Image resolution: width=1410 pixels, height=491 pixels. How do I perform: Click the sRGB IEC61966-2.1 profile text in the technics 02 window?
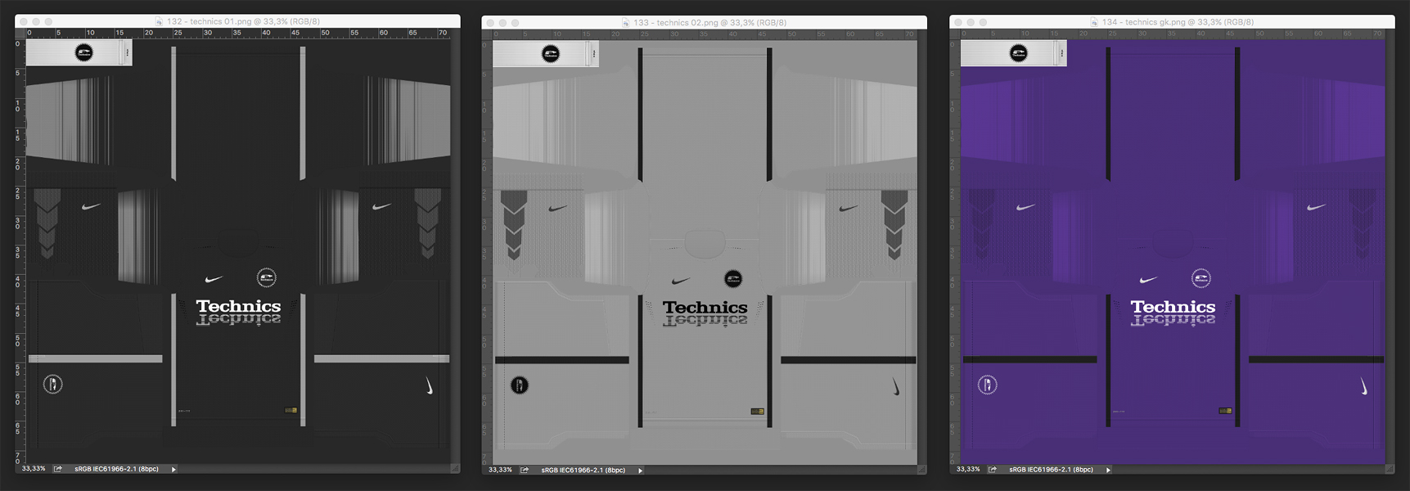(x=583, y=470)
